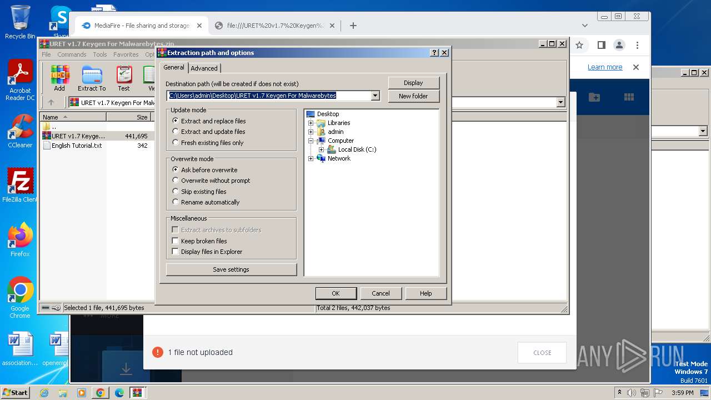Viewport: 711px width, 400px height.
Task: Select Desktop in folder tree
Action: coord(328,114)
